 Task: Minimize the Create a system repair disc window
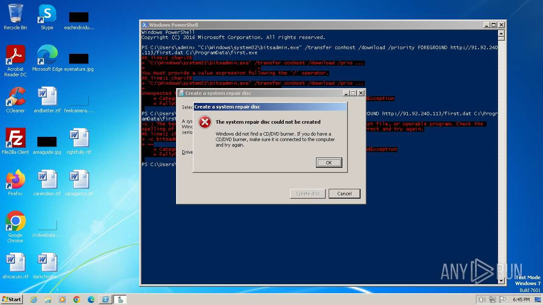pos(346,93)
